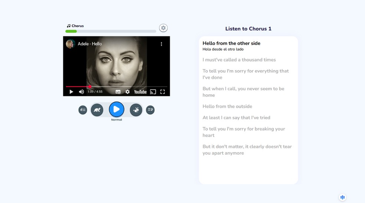Screen dimensions: 365x203
Task: Click lyric "At least I can say that I've tried"
Action: coord(236,118)
